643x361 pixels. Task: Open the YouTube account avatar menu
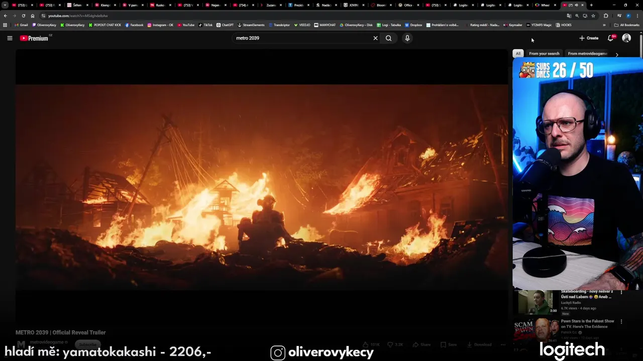point(626,38)
